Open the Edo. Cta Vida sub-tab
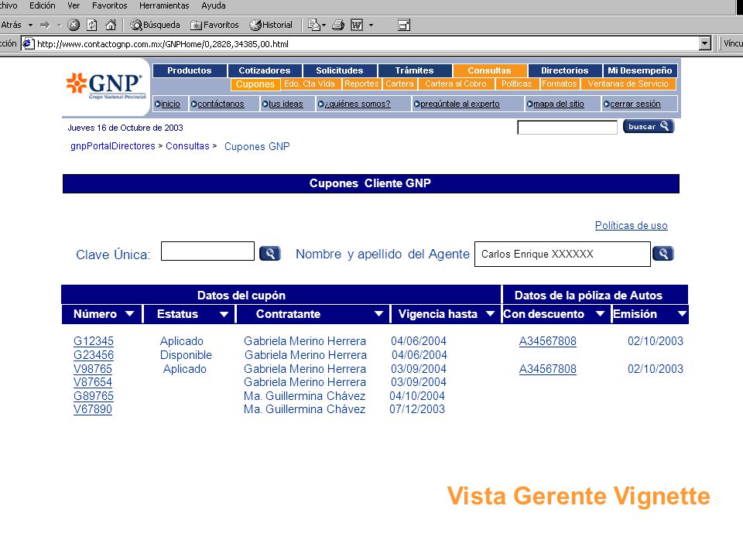Image resolution: width=743 pixels, height=557 pixels. (x=310, y=84)
